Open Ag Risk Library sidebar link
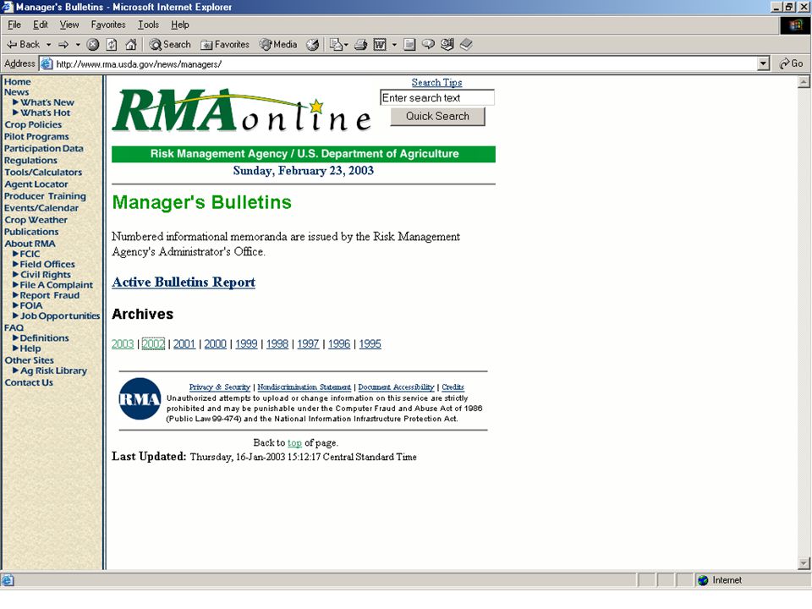Viewport: 812px width, 609px height. [x=53, y=370]
